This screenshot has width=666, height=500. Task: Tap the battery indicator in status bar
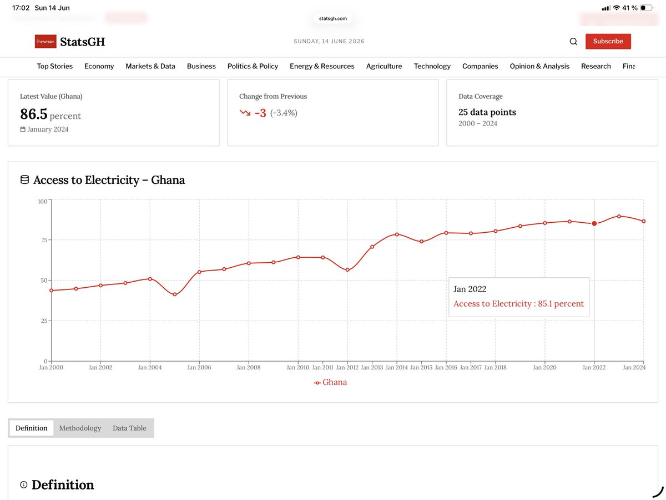point(647,8)
